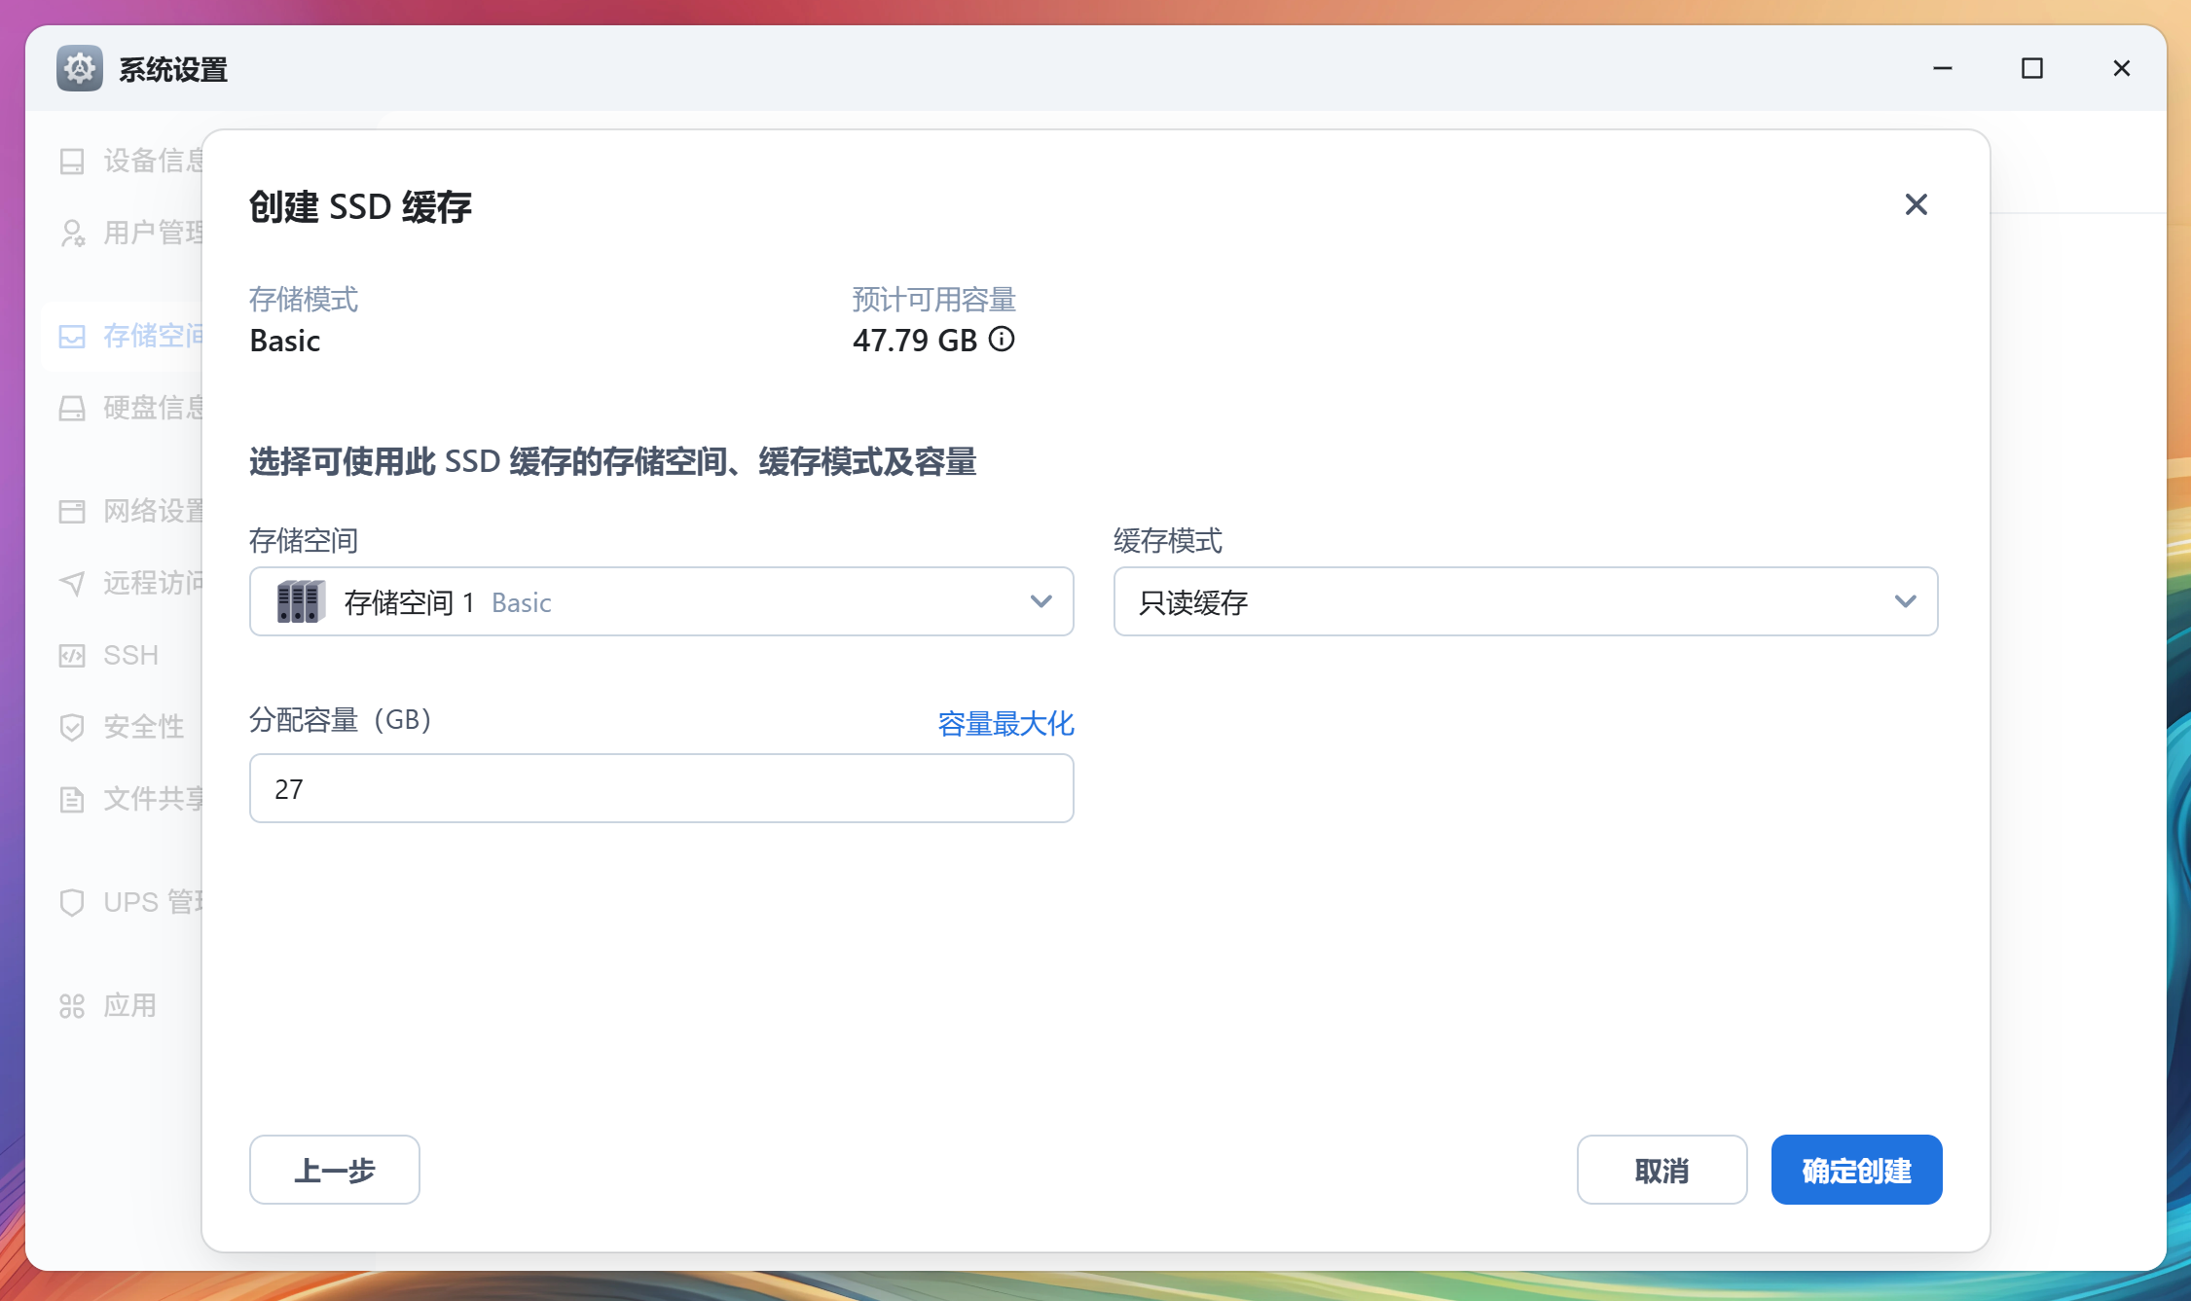The height and width of the screenshot is (1301, 2191).
Task: Open the system settings gear in title bar
Action: pyautogui.click(x=80, y=68)
